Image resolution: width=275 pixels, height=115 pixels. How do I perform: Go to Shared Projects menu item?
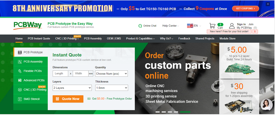205,39
